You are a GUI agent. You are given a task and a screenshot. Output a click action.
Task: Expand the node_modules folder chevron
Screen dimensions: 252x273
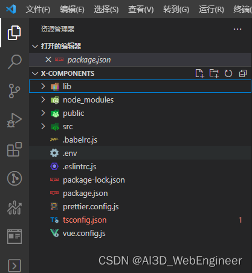pyautogui.click(x=43, y=99)
